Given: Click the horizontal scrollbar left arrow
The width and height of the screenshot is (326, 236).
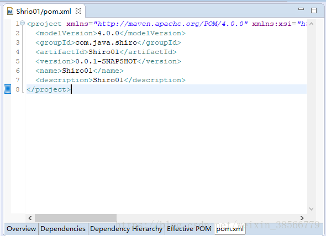Looking at the screenshot, I should tap(30, 218).
